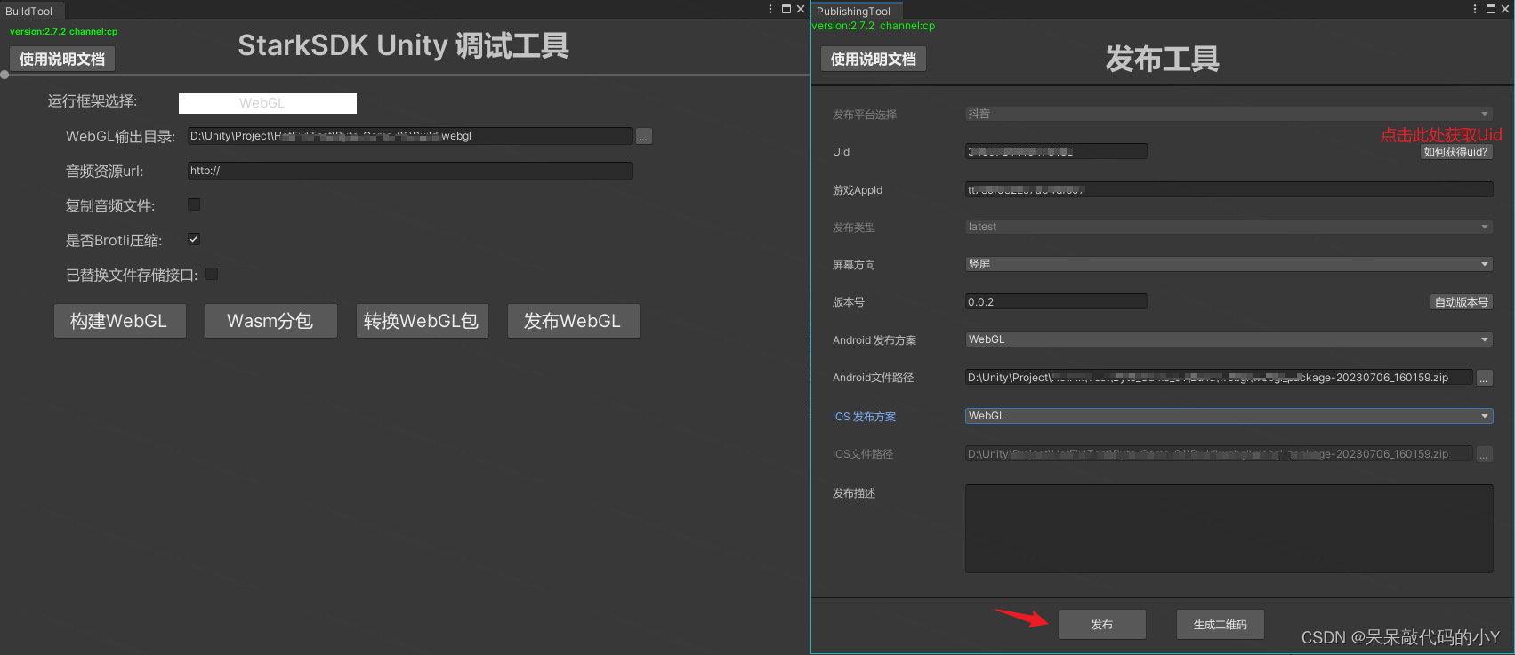This screenshot has height=655, width=1515.
Task: Click the Android文件路径 input field
Action: 1219,378
